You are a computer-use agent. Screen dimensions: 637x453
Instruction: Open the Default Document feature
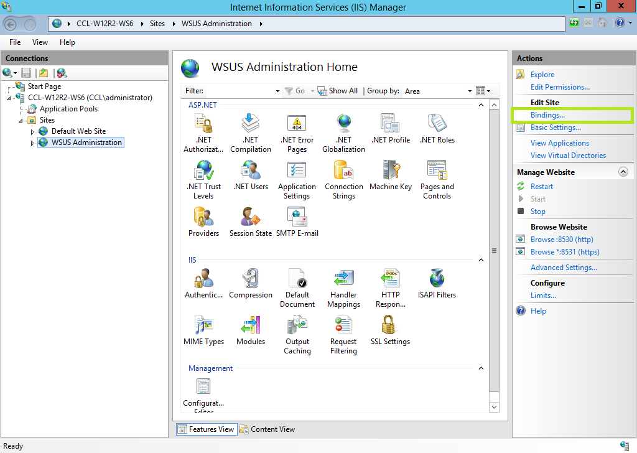[297, 288]
